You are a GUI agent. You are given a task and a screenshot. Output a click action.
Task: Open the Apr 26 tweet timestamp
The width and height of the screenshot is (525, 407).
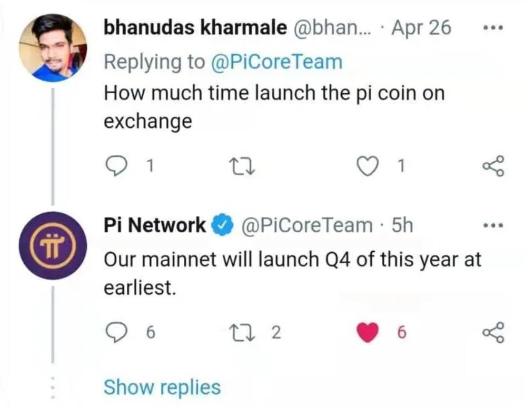coord(421,27)
